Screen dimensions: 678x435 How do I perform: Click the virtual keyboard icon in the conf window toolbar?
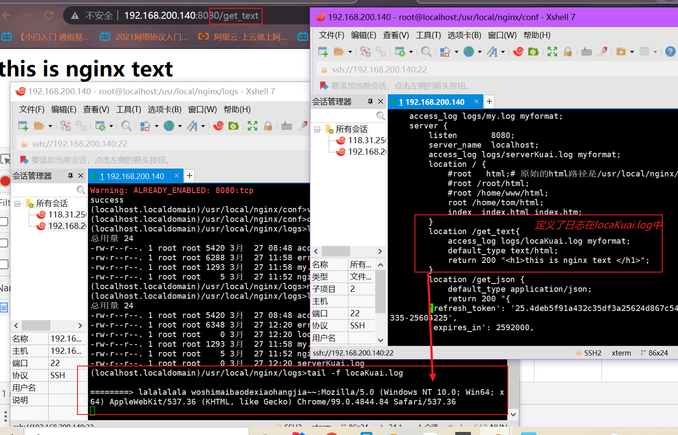click(x=587, y=52)
